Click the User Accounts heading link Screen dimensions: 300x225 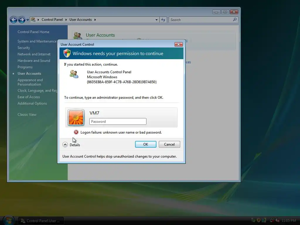[x=100, y=35]
